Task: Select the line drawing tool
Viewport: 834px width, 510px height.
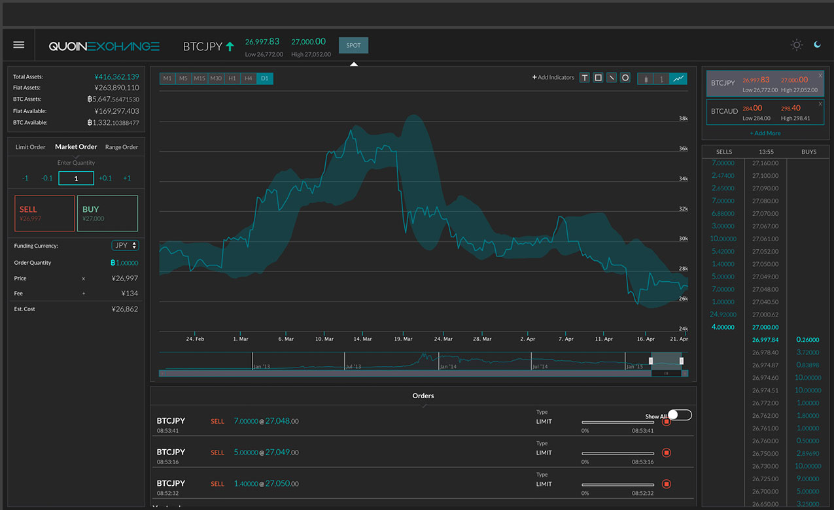Action: point(612,78)
